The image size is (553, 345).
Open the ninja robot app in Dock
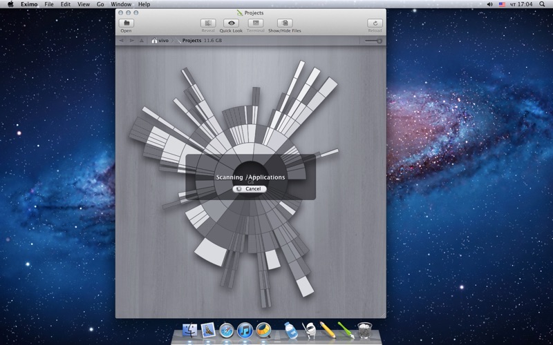pos(310,331)
